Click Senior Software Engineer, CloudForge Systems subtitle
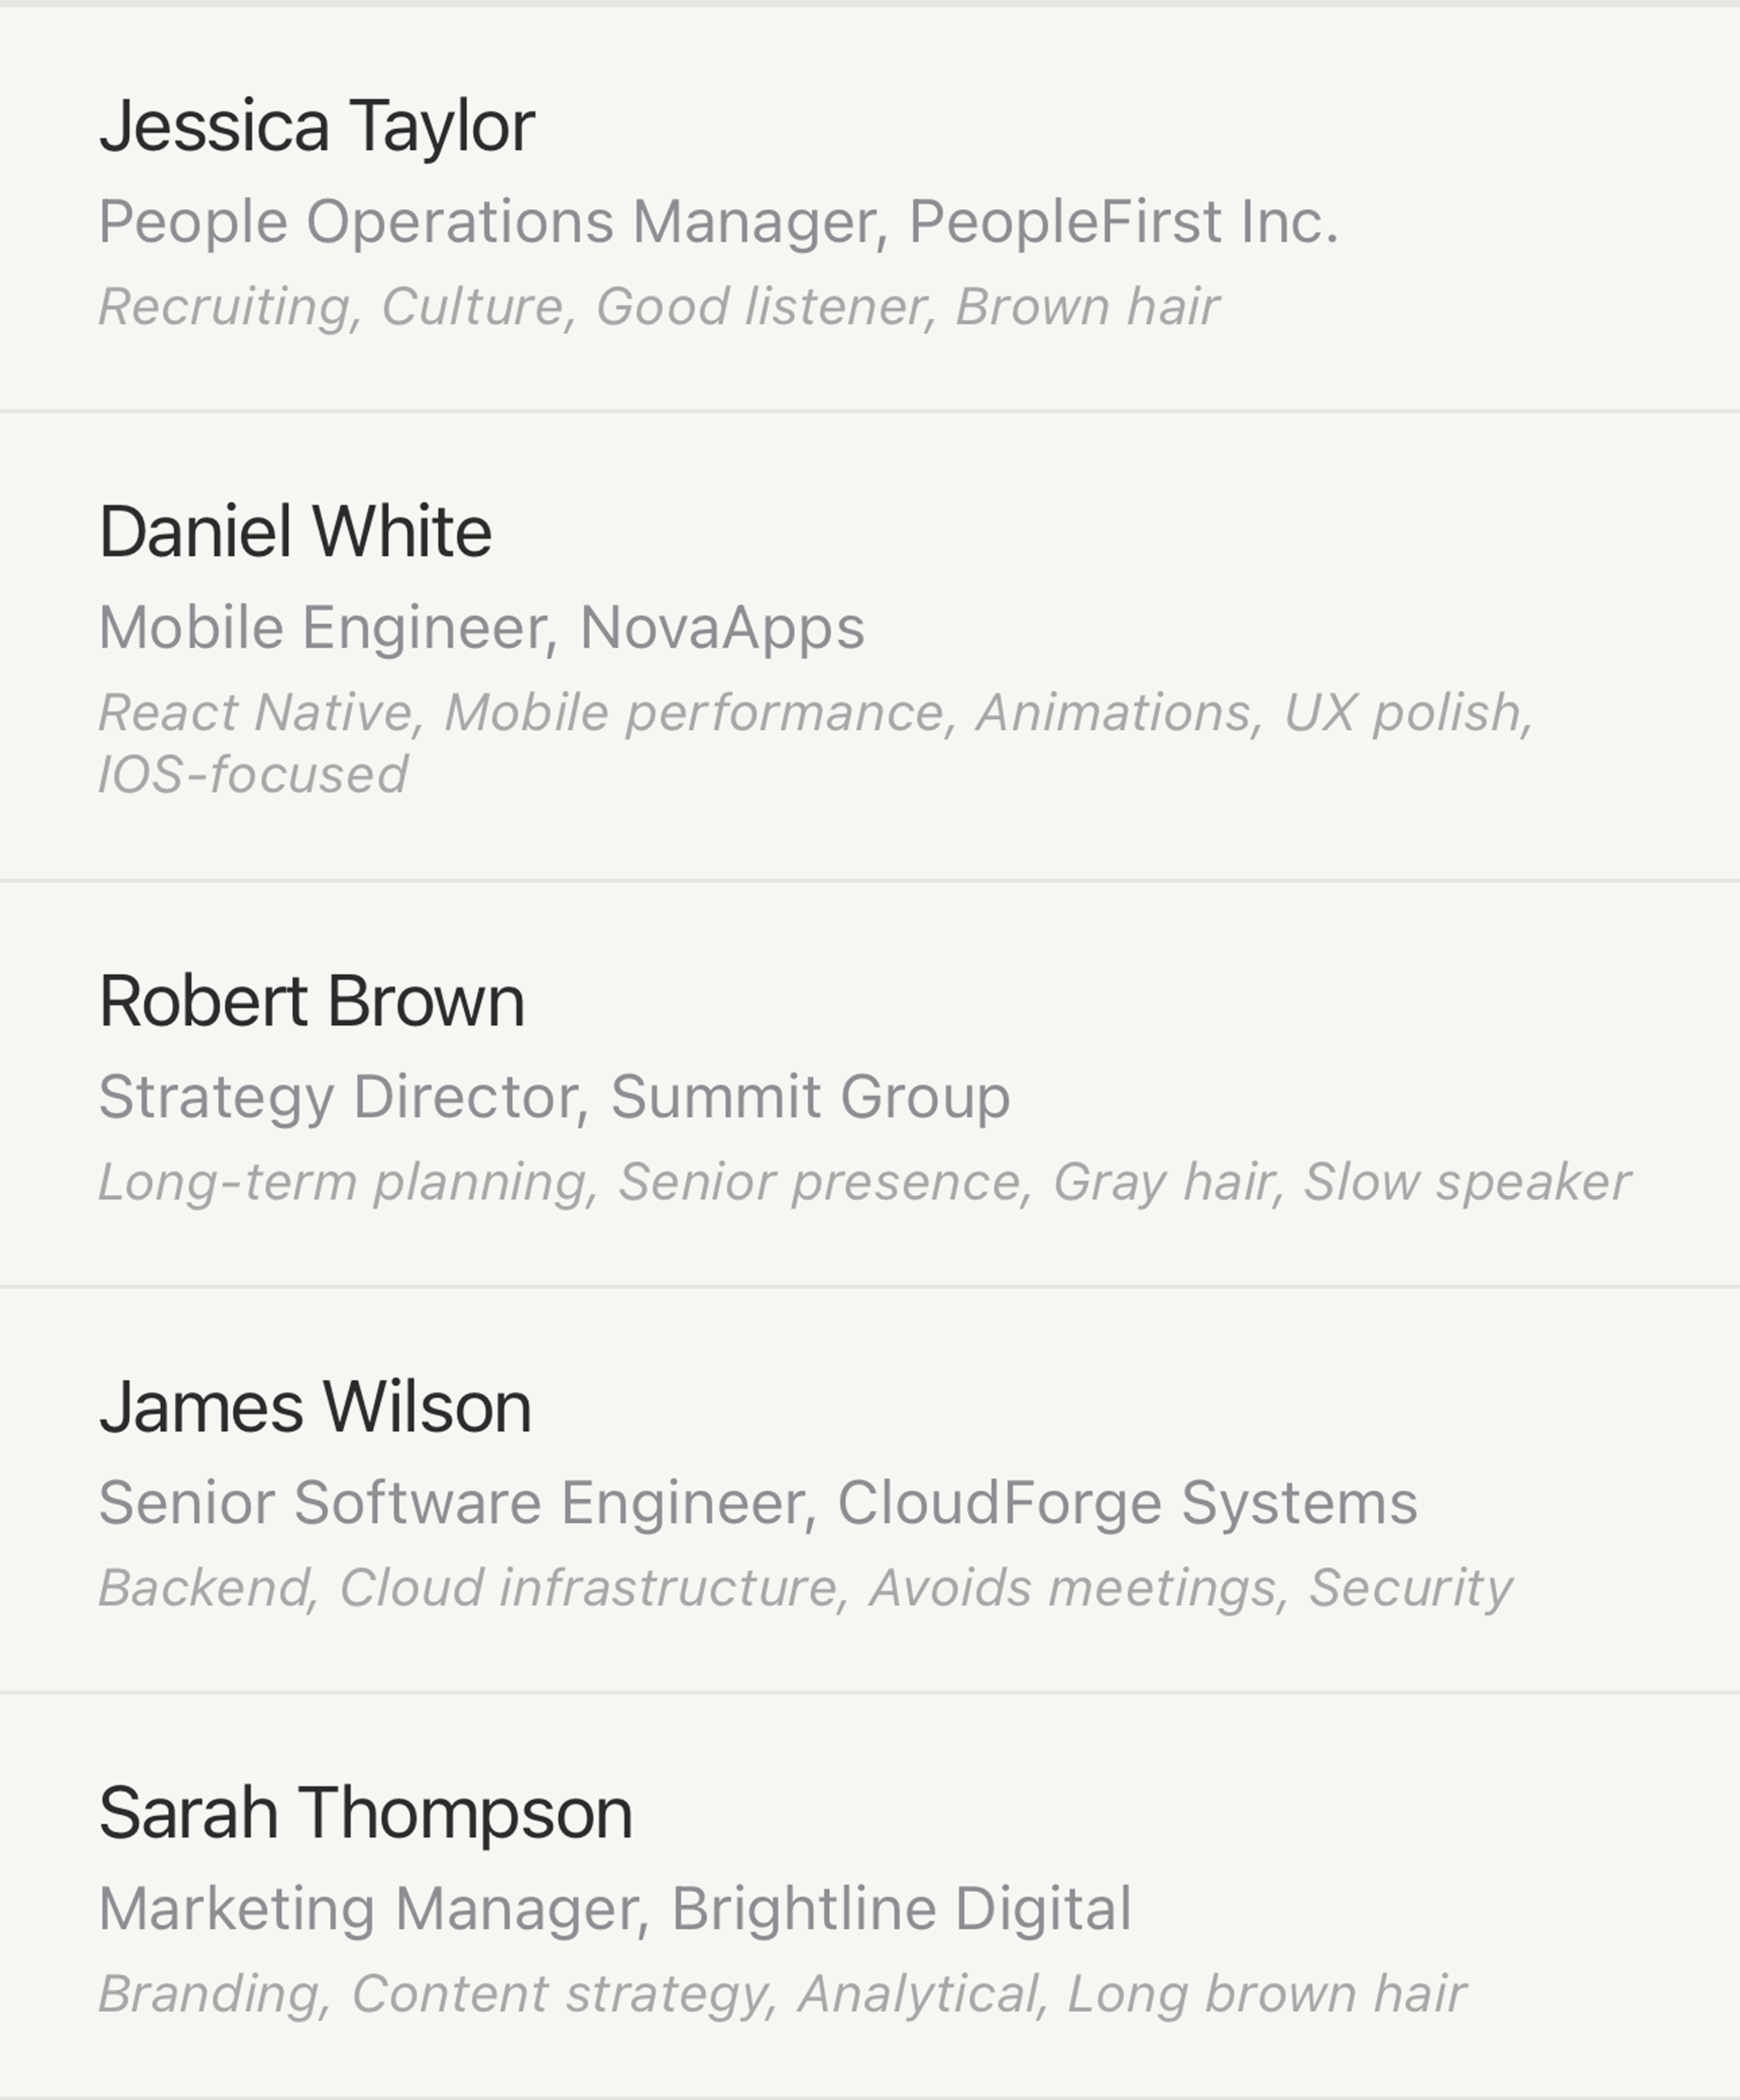The image size is (1740, 2100). click(758, 1503)
